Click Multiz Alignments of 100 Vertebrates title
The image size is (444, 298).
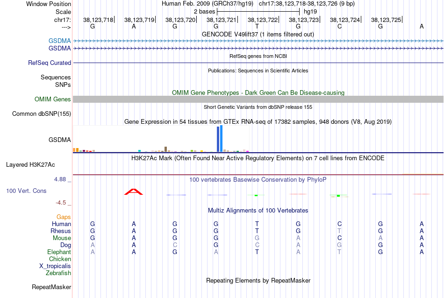258,210
